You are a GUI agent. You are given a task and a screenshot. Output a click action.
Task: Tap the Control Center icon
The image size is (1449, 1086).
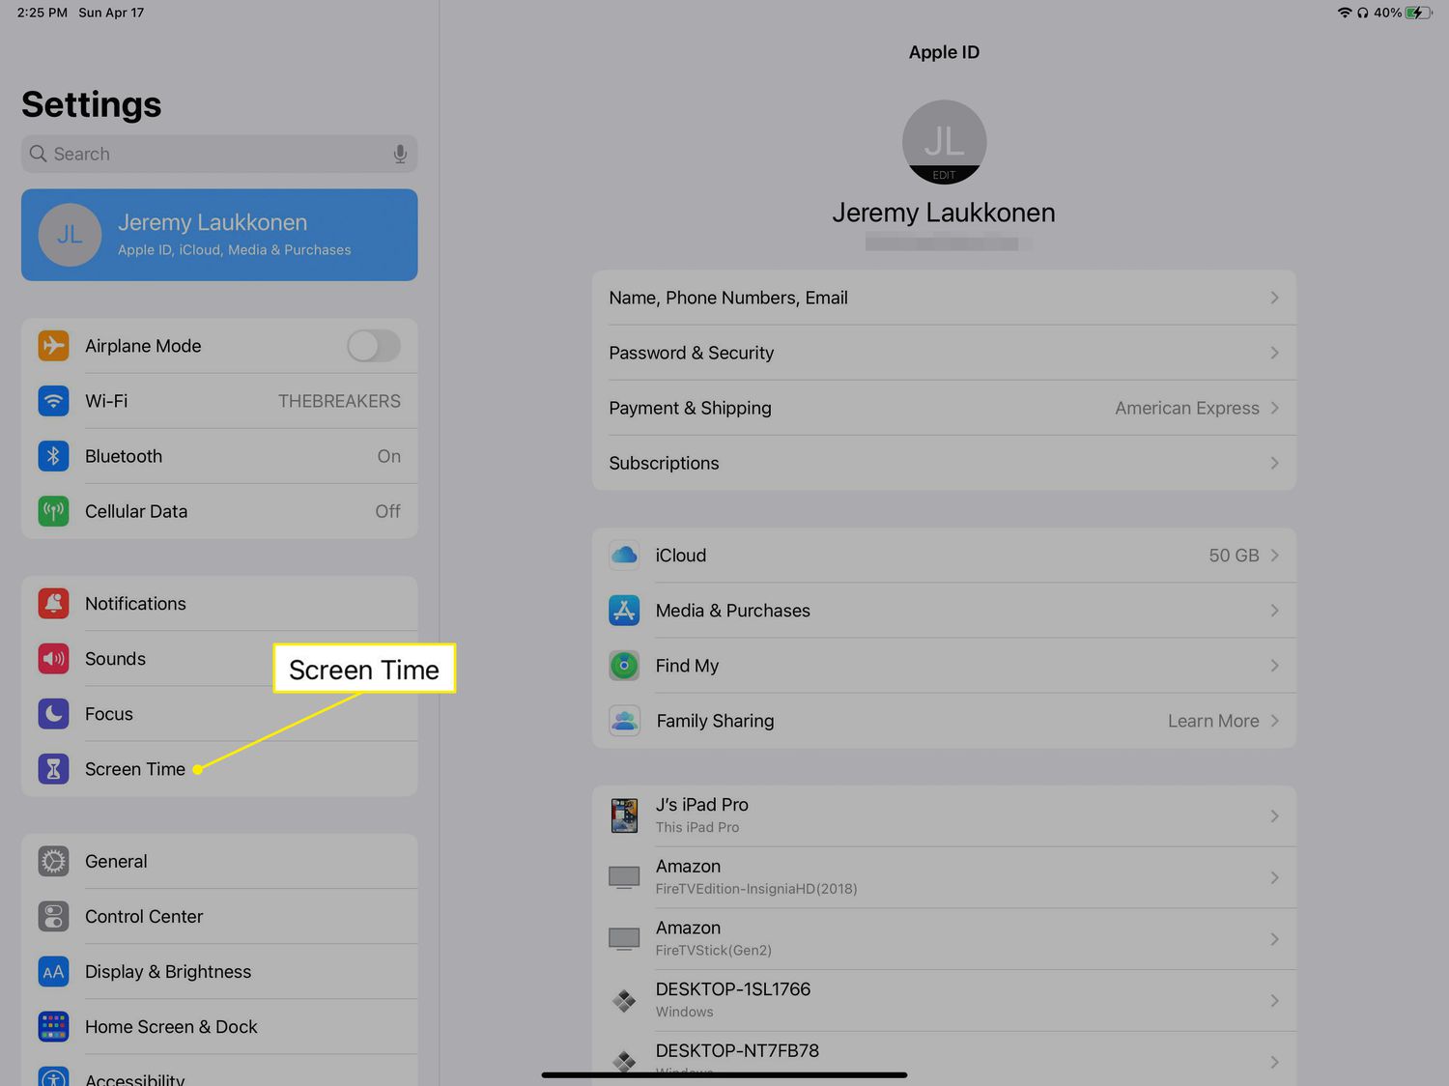point(53,917)
